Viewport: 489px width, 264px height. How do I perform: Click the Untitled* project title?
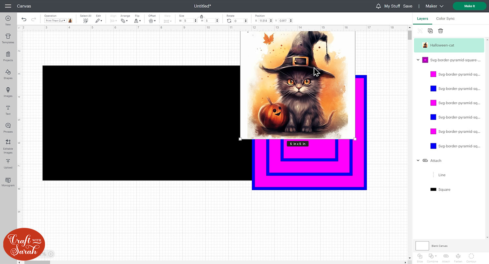coord(202,6)
